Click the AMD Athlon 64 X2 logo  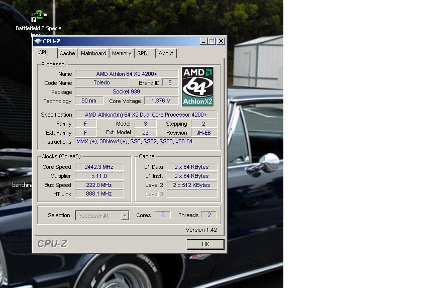coord(197,86)
